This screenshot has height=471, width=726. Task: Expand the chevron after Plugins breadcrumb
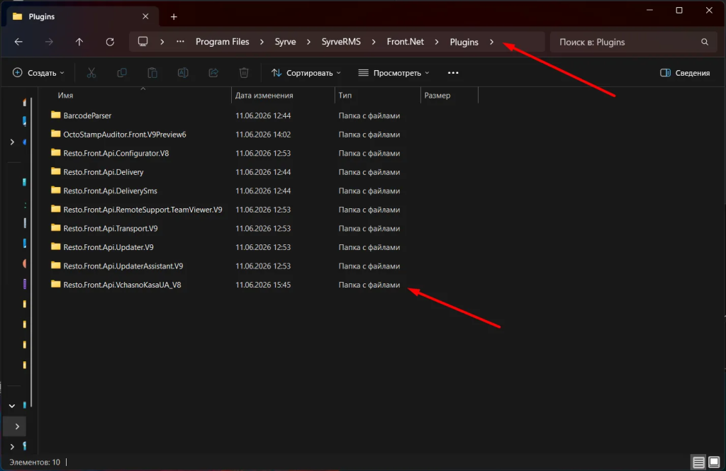492,42
